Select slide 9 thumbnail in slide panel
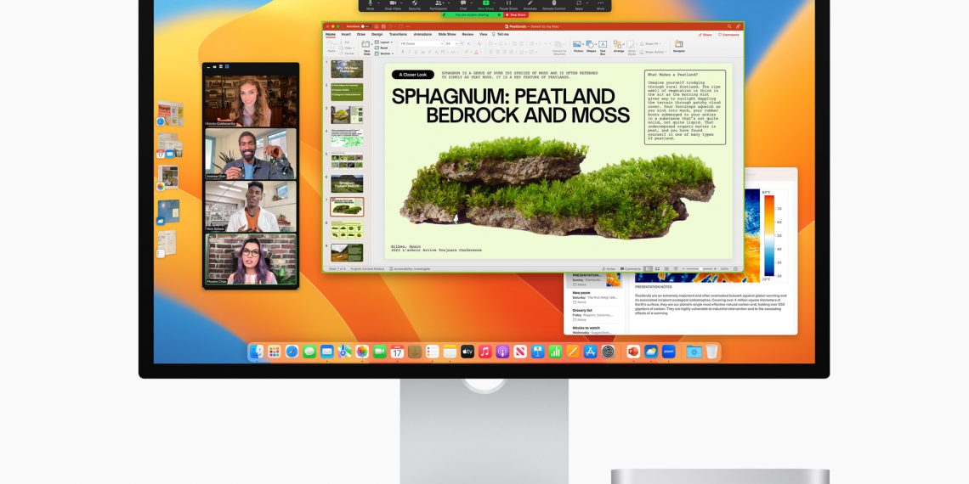969x484 pixels. [x=347, y=252]
